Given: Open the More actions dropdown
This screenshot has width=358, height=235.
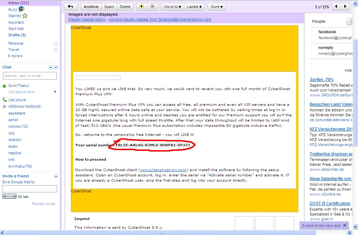Looking at the screenshot, I should [217, 7].
